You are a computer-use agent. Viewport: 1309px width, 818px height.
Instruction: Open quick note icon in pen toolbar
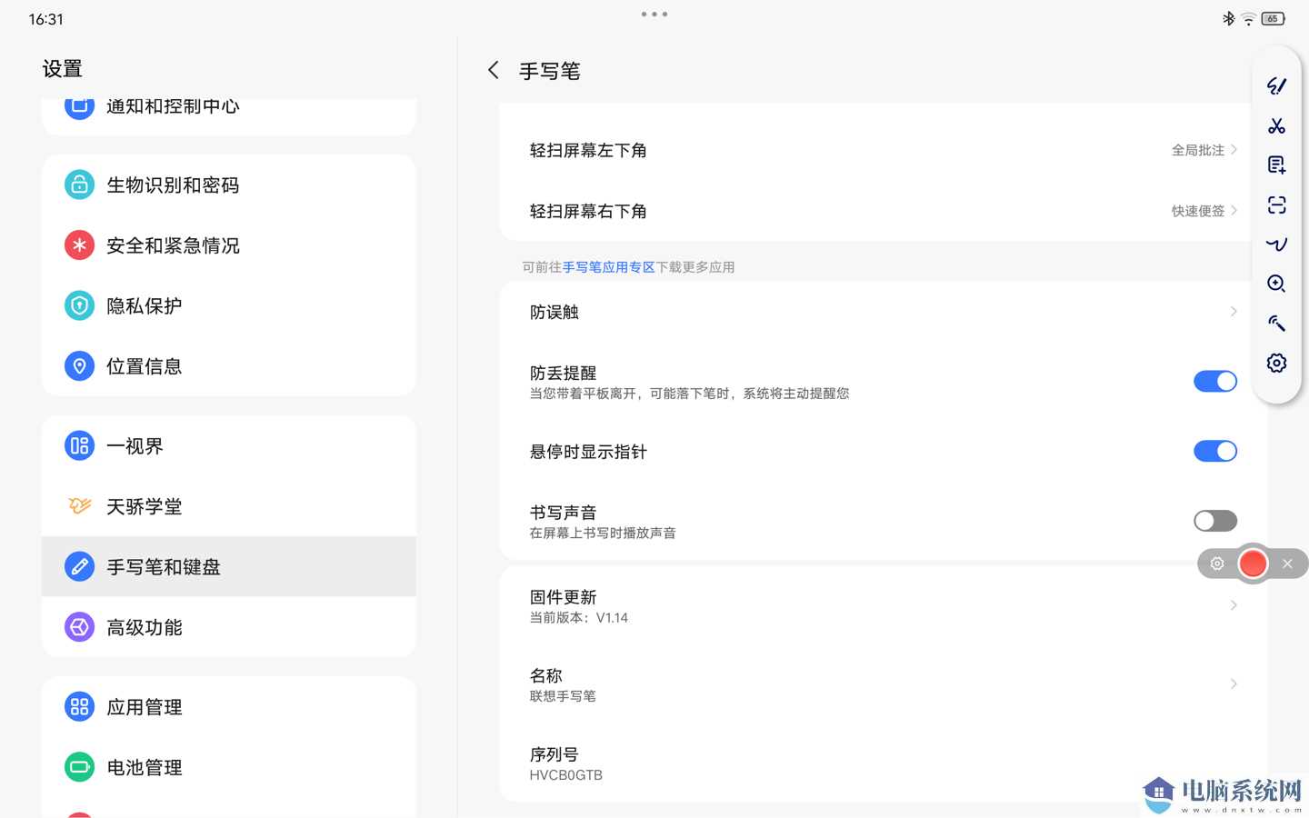pos(1276,165)
